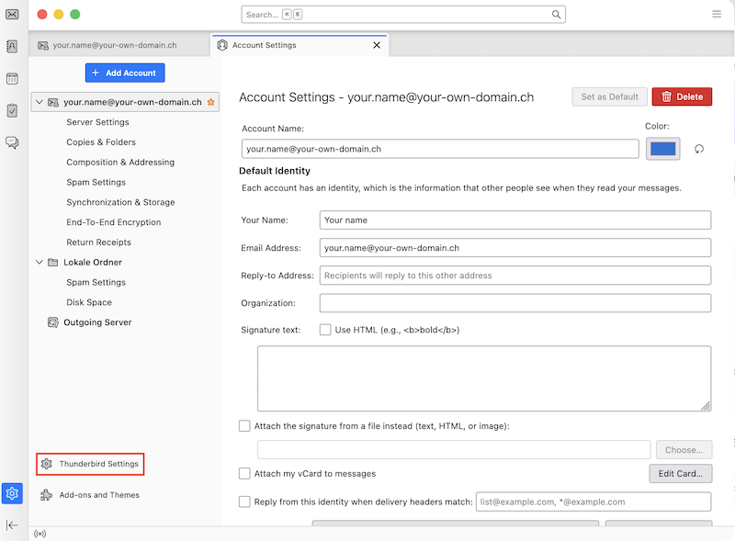Click the default account star icon
735x541 pixels.
click(211, 102)
